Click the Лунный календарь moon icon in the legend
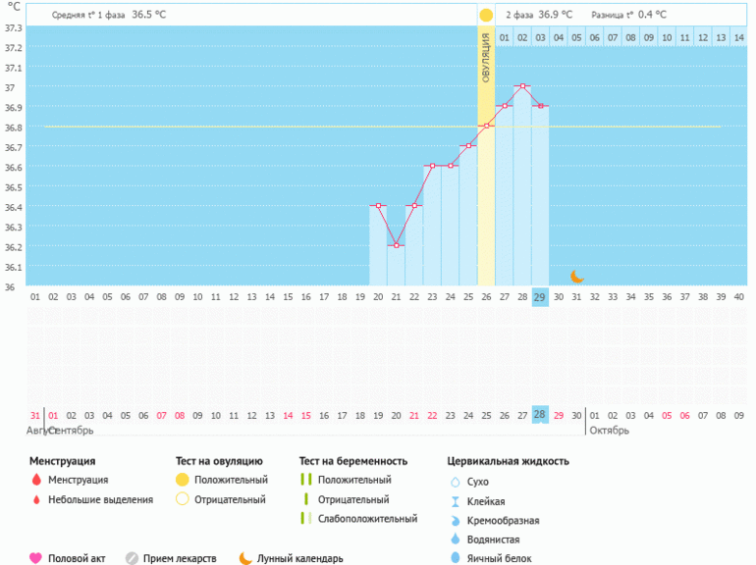Screen dimensions: 756x565 245,558
